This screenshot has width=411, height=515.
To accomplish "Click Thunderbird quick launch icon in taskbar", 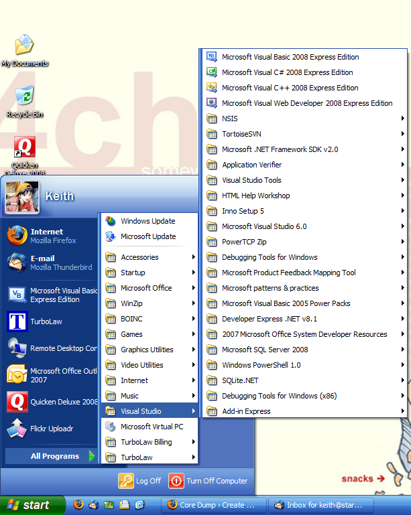I will [93, 504].
